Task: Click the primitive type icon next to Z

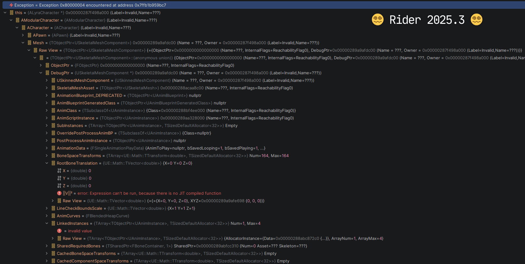Action: [59, 186]
